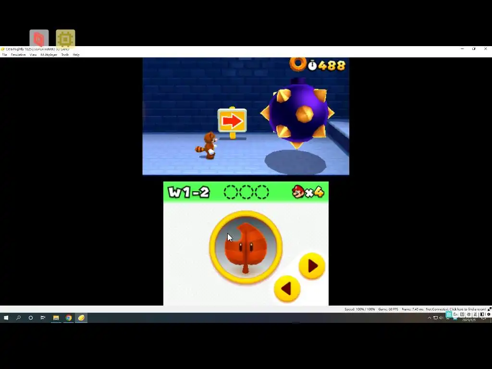The width and height of the screenshot is (492, 369).
Task: Click the purple spiked ball
Action: click(297, 113)
